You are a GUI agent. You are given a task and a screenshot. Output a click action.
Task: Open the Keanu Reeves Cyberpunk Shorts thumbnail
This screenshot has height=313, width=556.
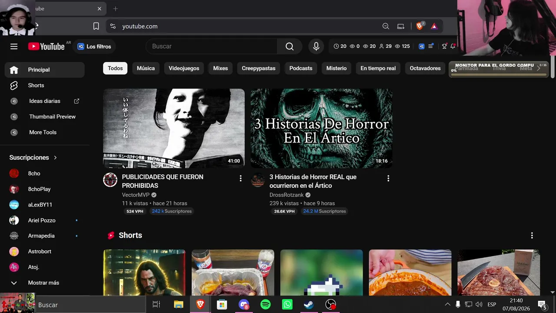click(144, 273)
